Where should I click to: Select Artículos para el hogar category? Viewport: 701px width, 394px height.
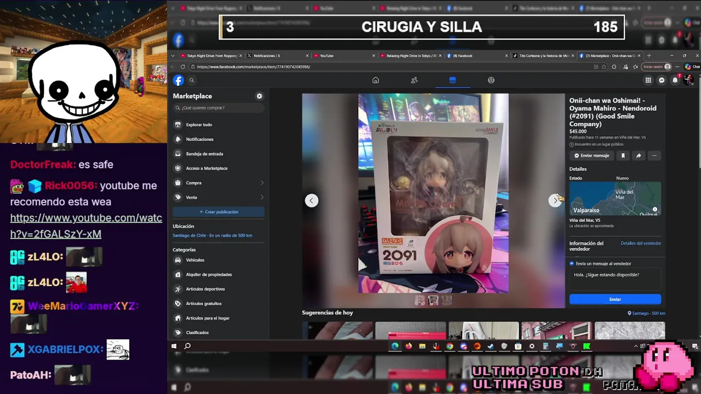tap(219, 318)
